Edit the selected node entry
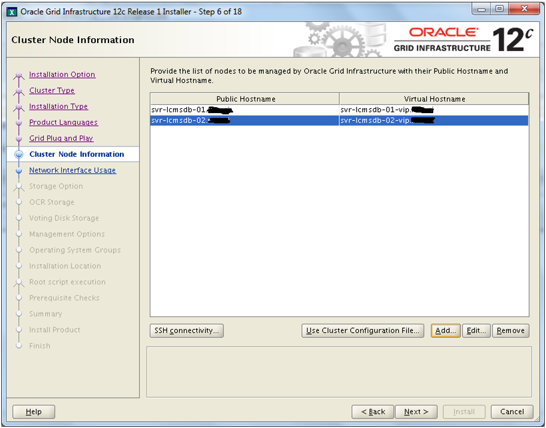Screen dimensions: 546x428 [476, 330]
